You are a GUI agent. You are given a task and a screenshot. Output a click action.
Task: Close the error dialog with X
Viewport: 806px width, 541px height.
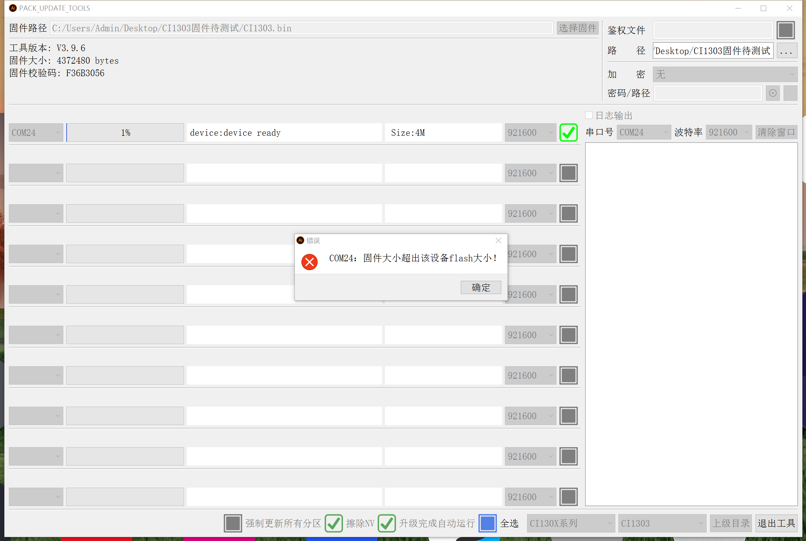[498, 240]
